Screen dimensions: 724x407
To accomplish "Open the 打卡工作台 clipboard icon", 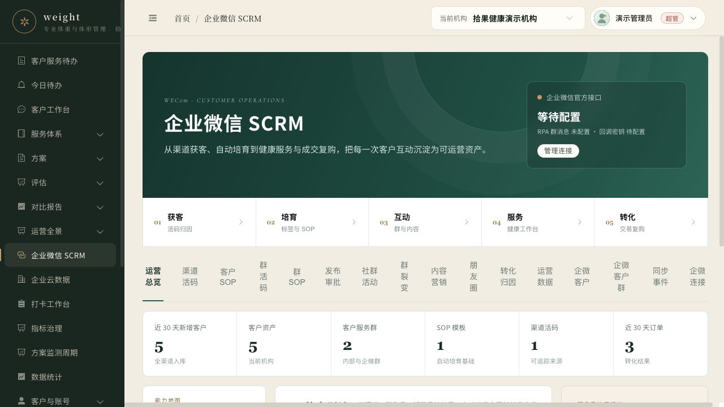I will click(x=21, y=304).
